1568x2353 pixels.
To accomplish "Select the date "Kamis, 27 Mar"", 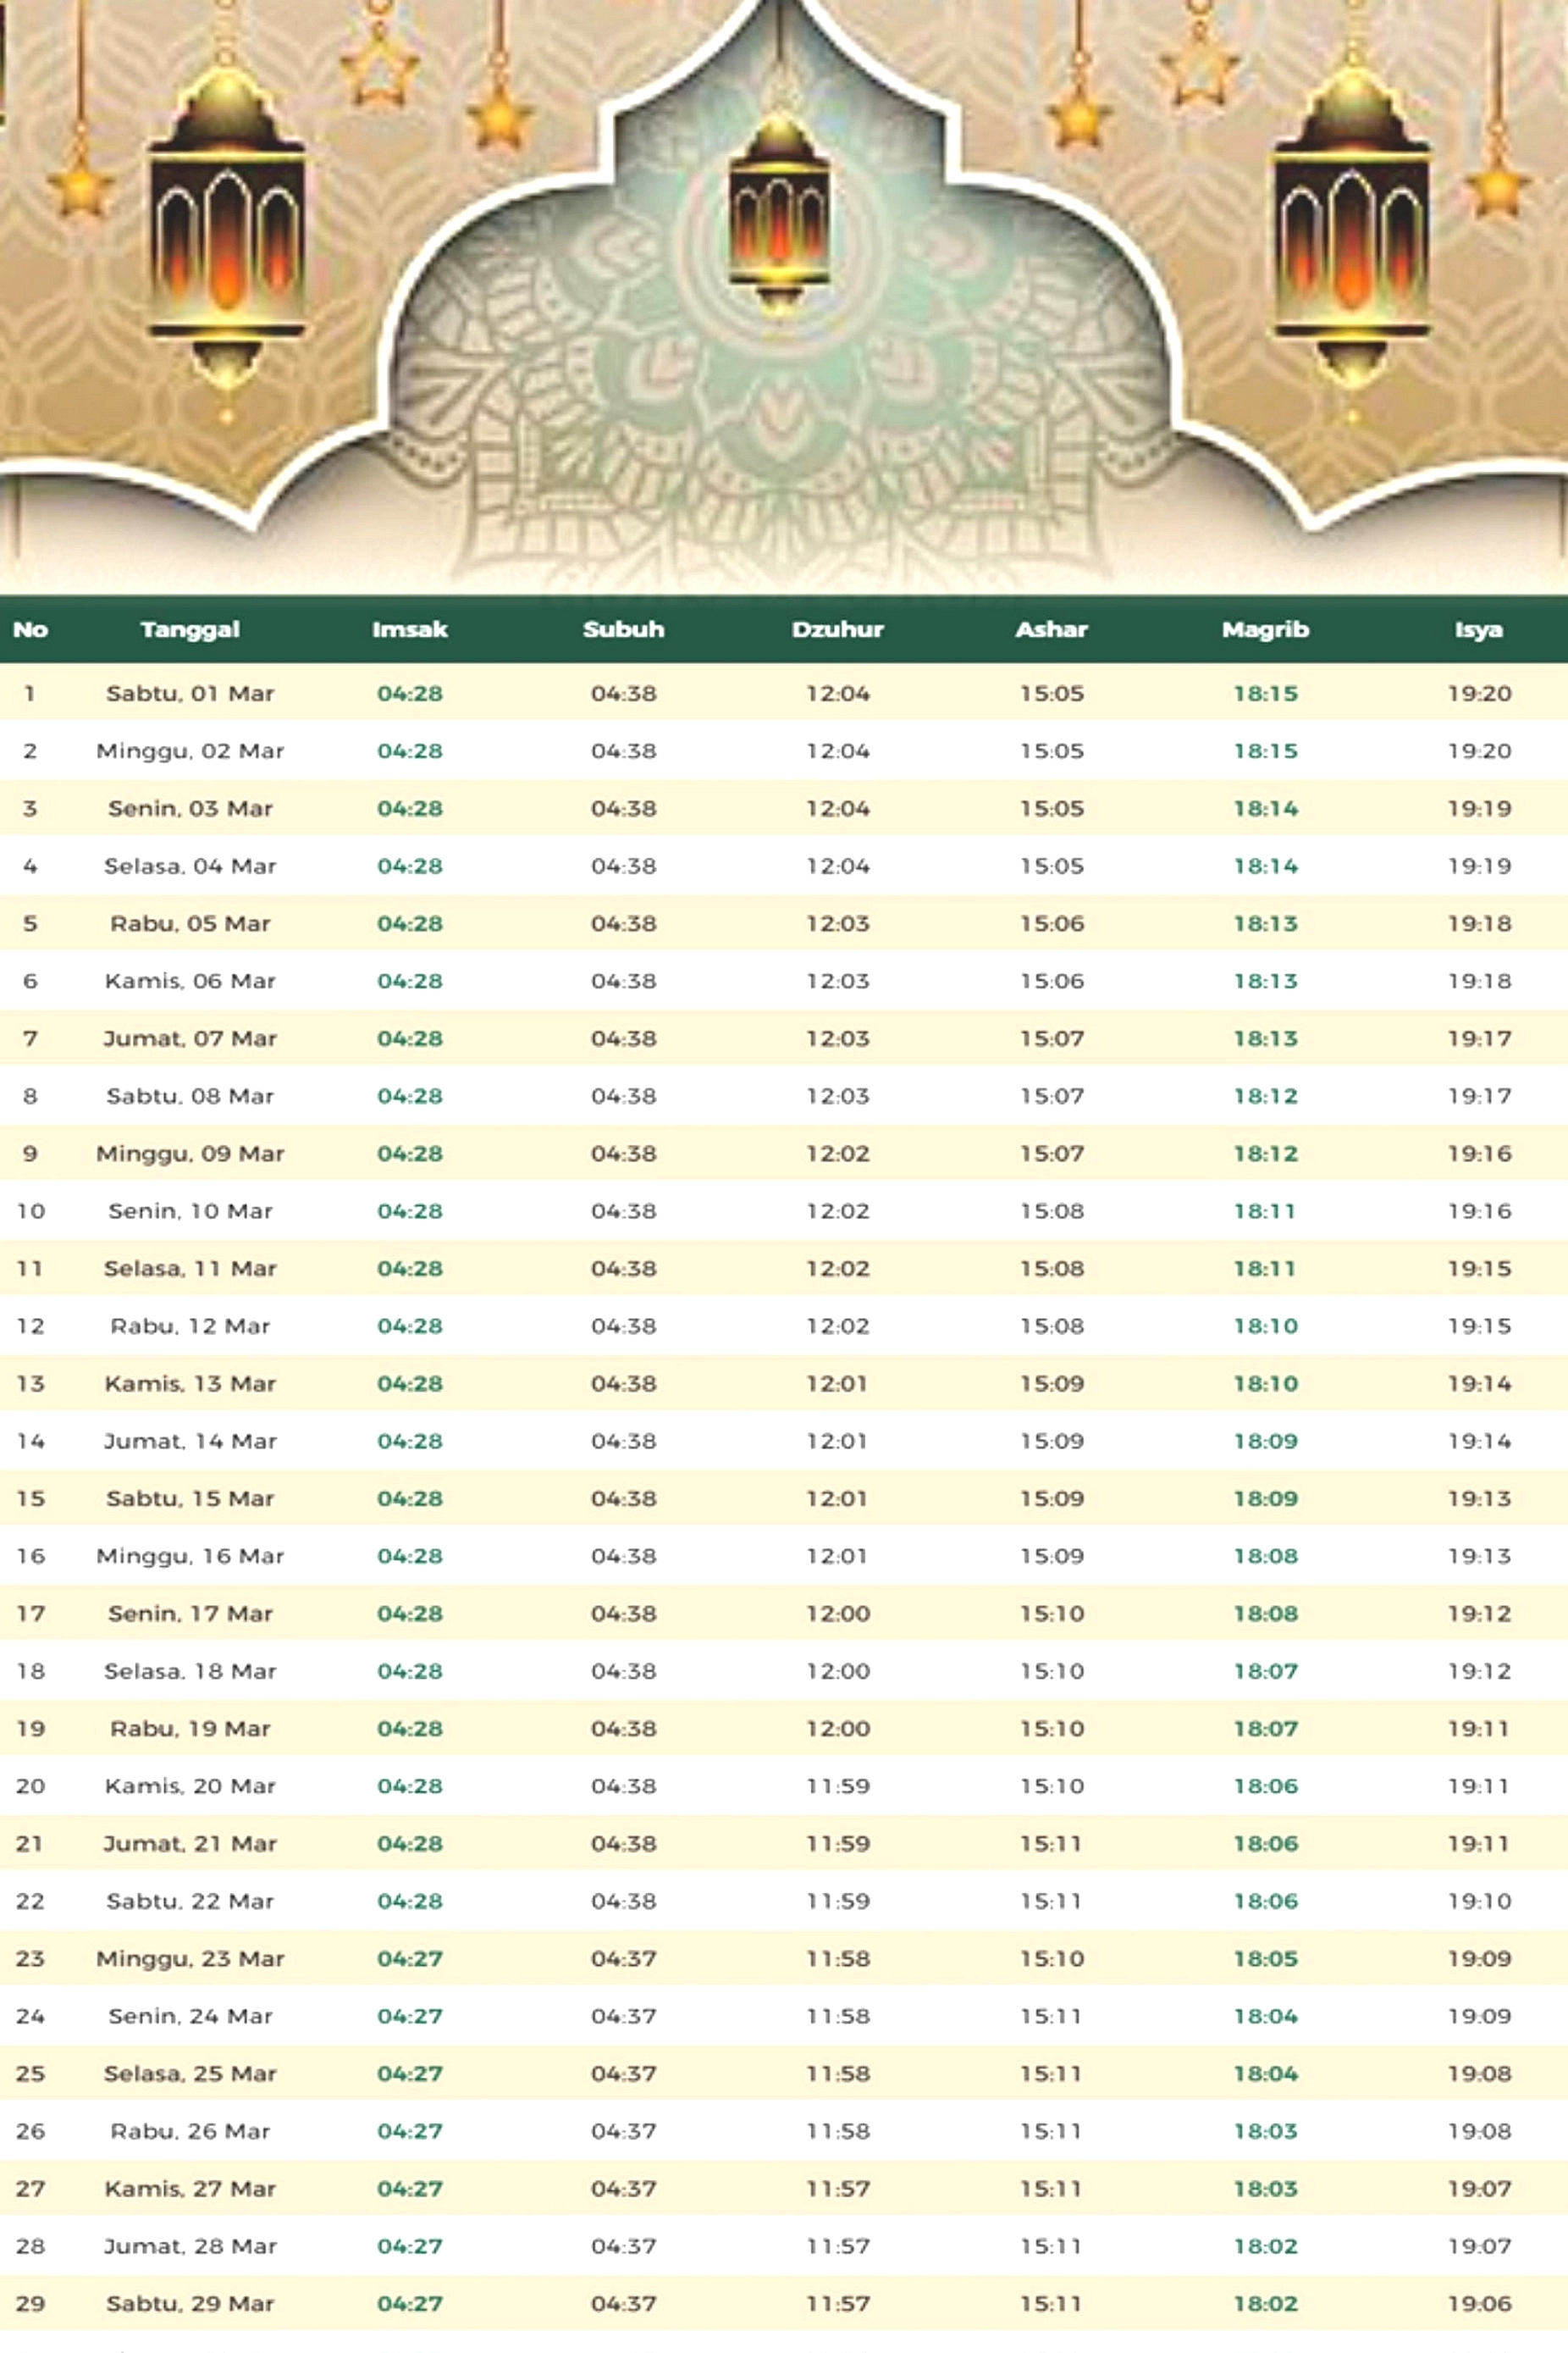I will (190, 2189).
